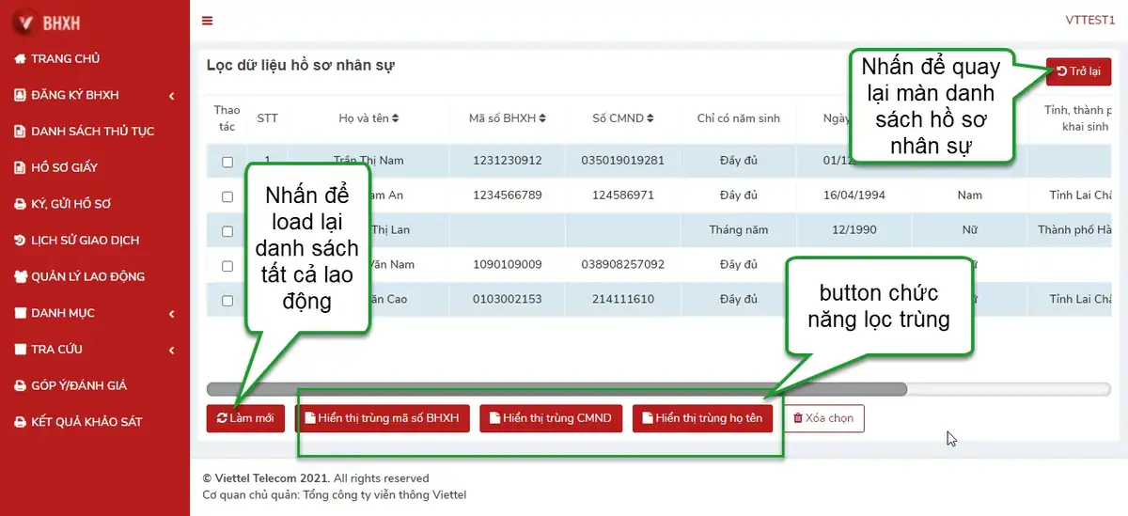Click Hiển thị trùng họ tên button
Viewport: 1128px width, 516px height.
702,418
